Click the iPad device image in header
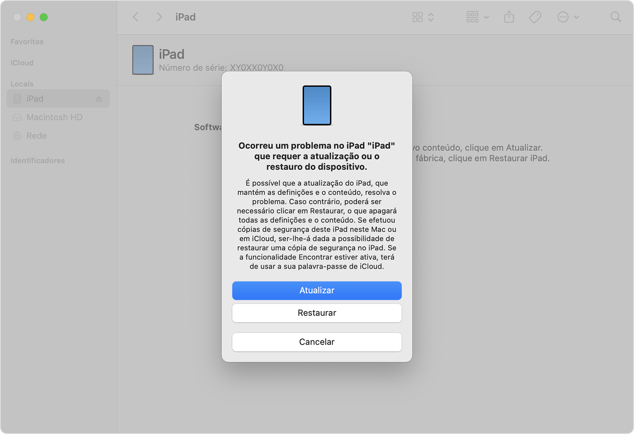This screenshot has width=634, height=434. pyautogui.click(x=143, y=60)
